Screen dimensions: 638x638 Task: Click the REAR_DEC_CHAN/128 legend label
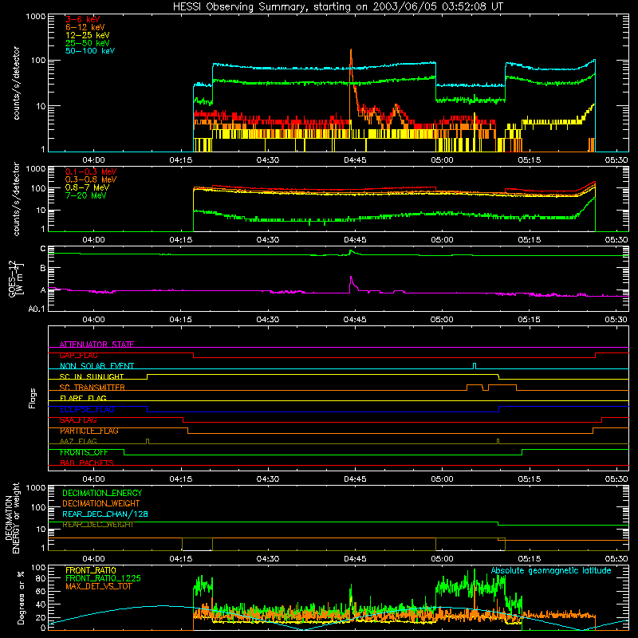pos(105,514)
